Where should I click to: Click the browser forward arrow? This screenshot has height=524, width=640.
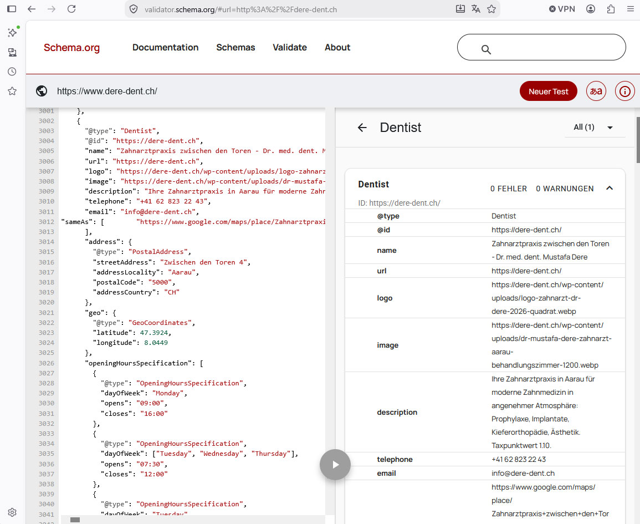pyautogui.click(x=52, y=8)
